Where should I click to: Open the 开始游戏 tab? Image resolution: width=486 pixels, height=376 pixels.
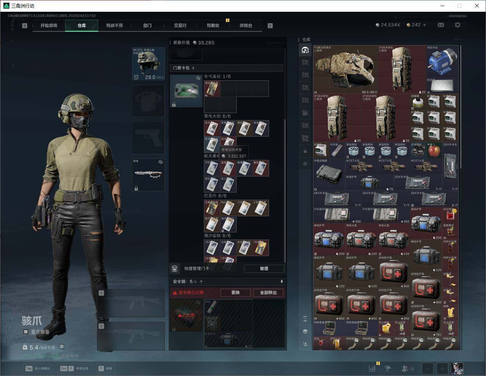[49, 25]
